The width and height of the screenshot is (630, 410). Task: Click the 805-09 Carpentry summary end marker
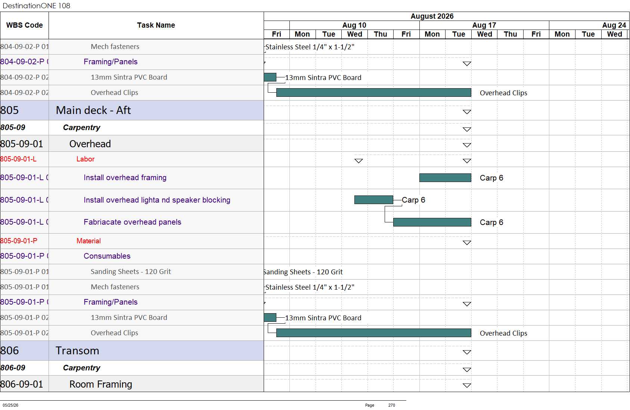pyautogui.click(x=467, y=129)
